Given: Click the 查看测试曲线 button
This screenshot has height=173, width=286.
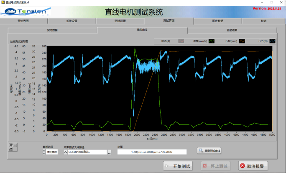Looking at the screenshot, I should (x=209, y=151).
